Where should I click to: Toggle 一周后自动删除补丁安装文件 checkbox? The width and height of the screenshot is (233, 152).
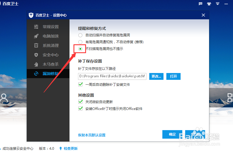coord(80,84)
